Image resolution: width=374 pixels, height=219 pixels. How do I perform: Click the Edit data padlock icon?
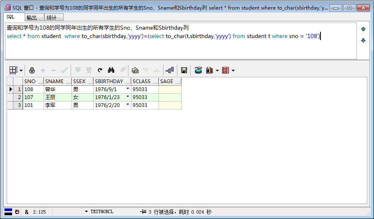32,70
